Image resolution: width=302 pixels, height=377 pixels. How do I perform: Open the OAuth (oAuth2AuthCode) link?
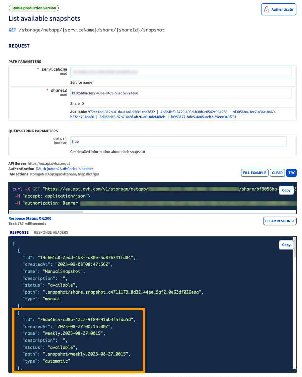click(x=64, y=169)
